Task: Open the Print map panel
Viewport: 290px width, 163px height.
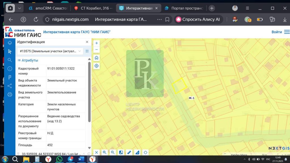Action: 10,95
